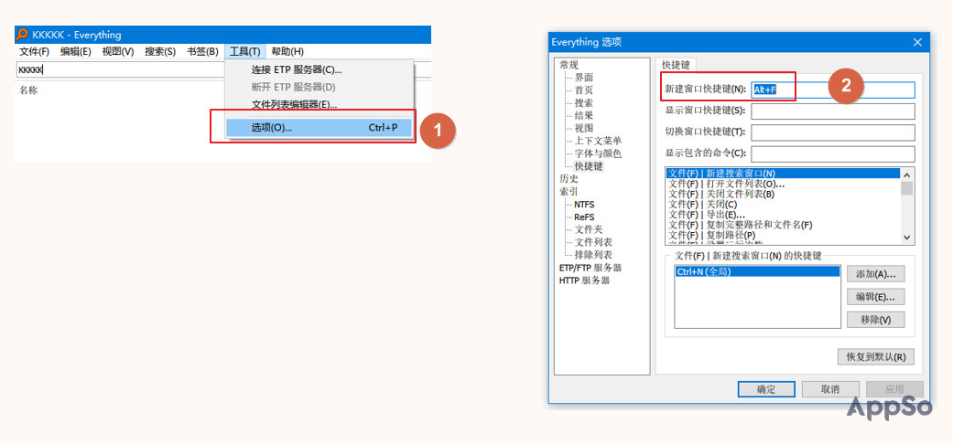Click the 显示包含的命令(C) input field

coord(833,153)
